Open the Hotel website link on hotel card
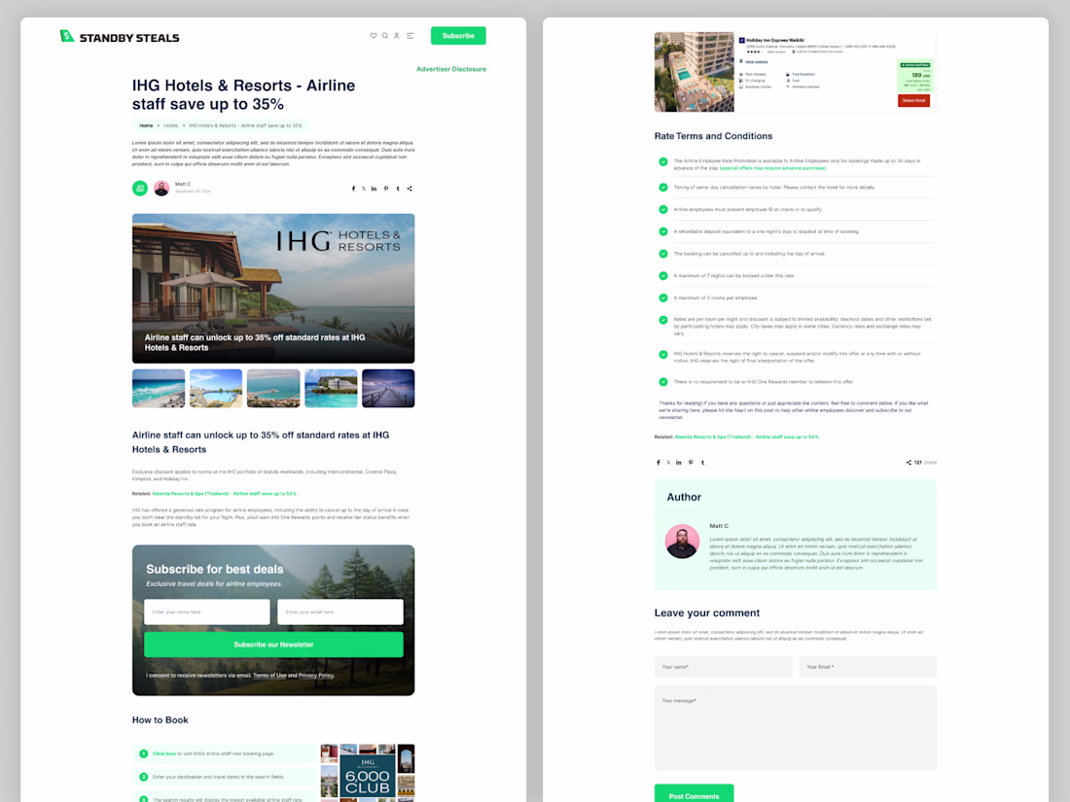 (756, 62)
